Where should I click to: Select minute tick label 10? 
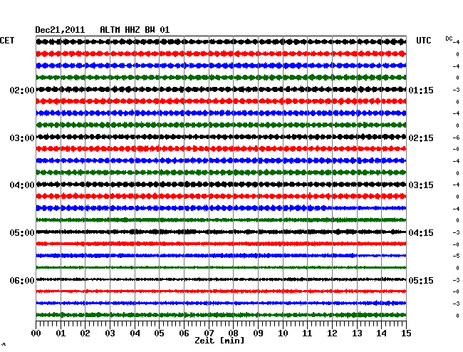coord(283,333)
